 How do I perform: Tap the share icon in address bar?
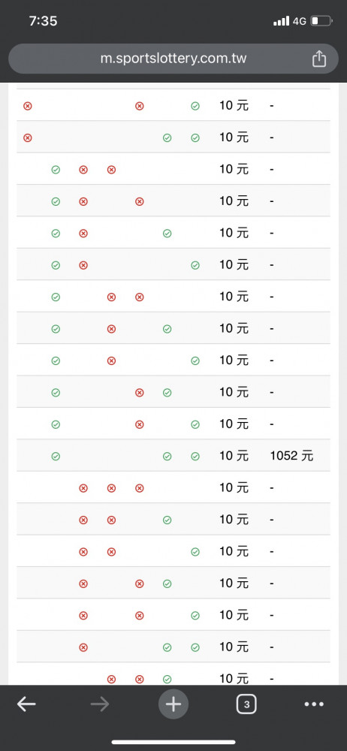coord(318,59)
